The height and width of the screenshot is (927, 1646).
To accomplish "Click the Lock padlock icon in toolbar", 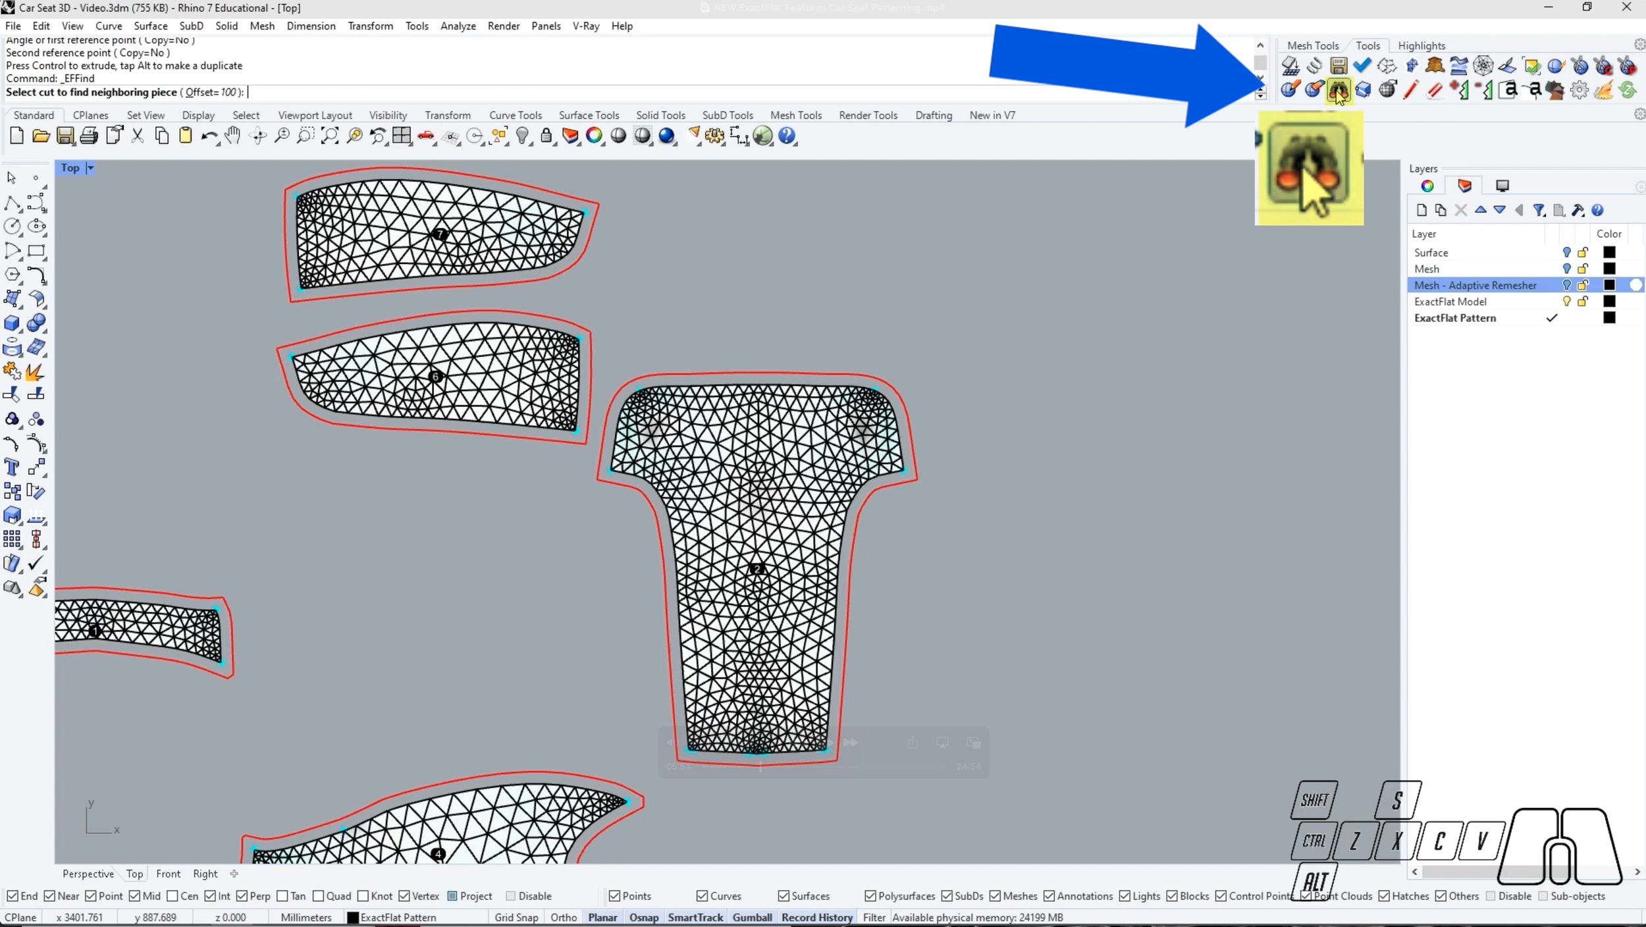I will (546, 136).
